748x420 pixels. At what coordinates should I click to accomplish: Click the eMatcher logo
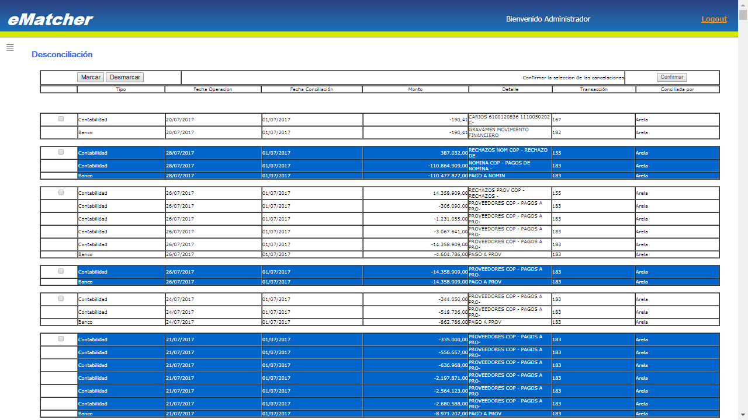tap(50, 19)
